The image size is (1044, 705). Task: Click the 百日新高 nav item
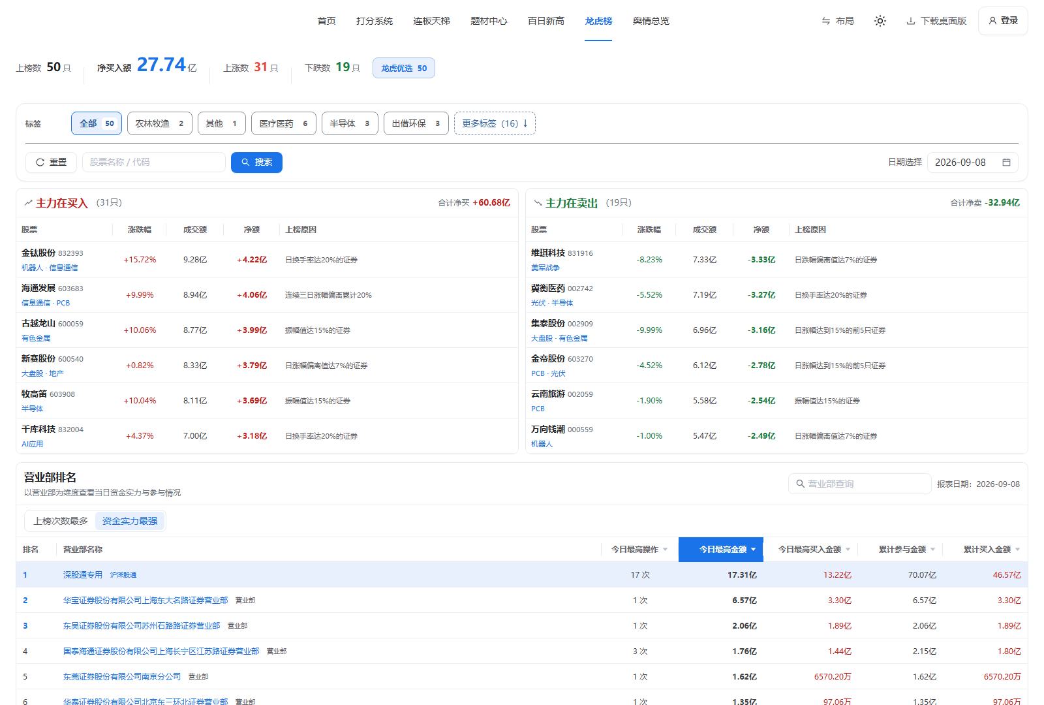[x=546, y=21]
